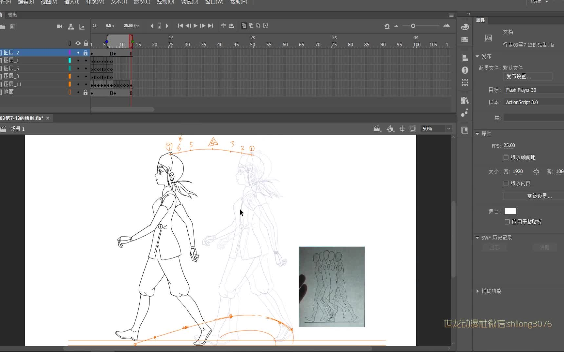The height and width of the screenshot is (352, 564).
Task: Open the Align panel icon
Action: [465, 58]
